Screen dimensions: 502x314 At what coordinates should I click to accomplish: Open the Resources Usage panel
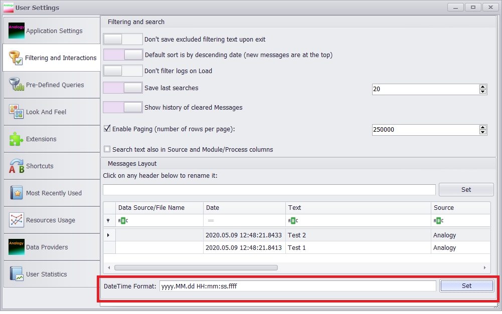pos(50,220)
